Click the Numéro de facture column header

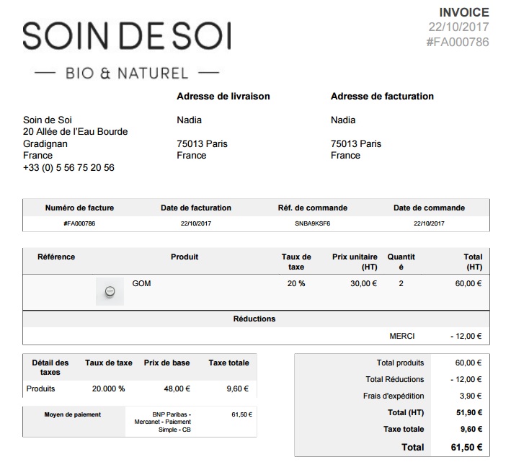tap(79, 208)
